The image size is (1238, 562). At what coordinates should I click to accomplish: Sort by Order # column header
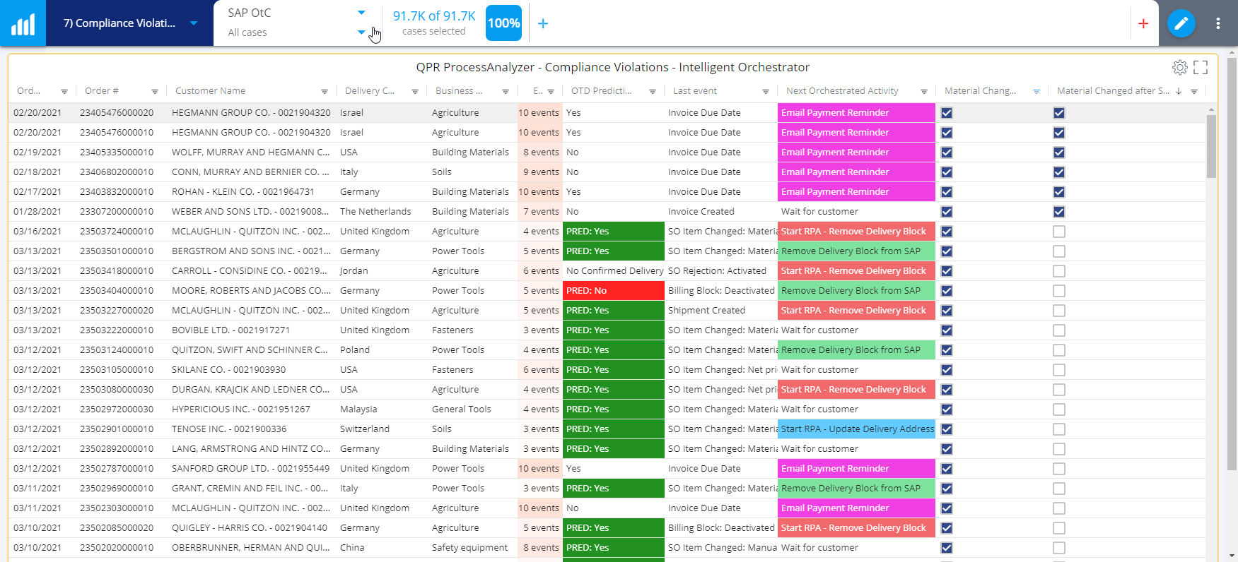point(102,91)
